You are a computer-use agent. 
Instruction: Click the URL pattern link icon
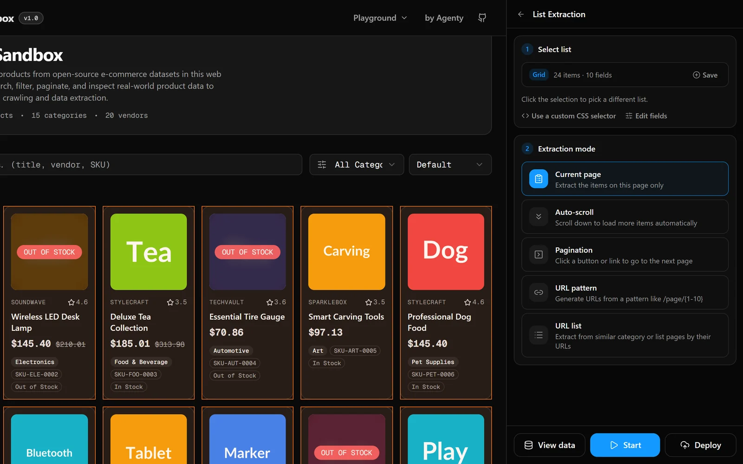(x=539, y=292)
